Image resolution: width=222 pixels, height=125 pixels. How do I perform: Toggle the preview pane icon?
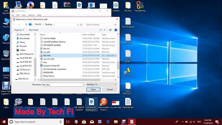[x=110, y=30]
